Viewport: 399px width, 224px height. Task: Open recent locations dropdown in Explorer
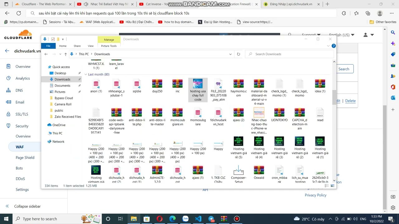point(60,54)
